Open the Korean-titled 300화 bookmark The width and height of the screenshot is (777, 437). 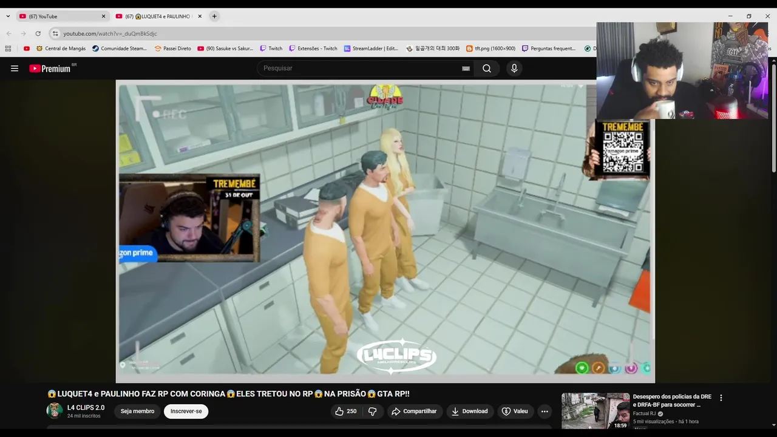pyautogui.click(x=433, y=49)
